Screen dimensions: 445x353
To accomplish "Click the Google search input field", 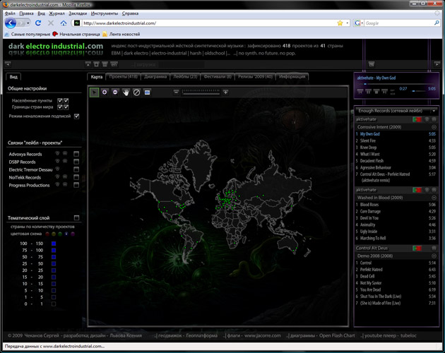I will tap(399, 23).
